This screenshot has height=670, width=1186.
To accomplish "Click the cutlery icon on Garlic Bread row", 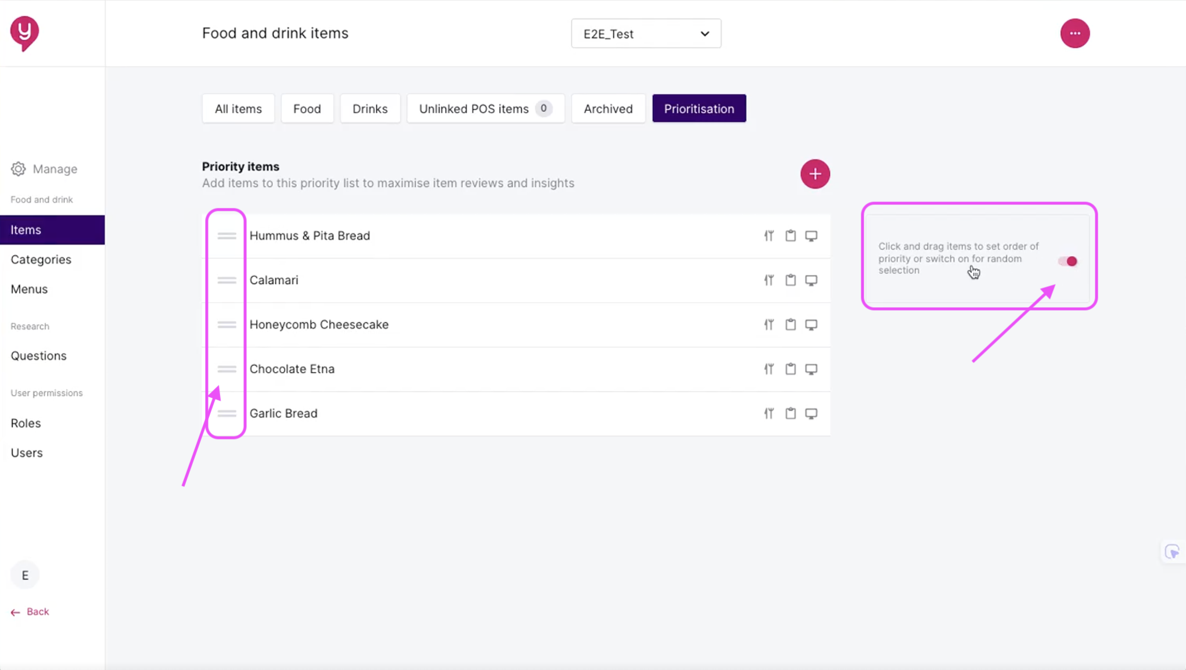I will tap(768, 413).
